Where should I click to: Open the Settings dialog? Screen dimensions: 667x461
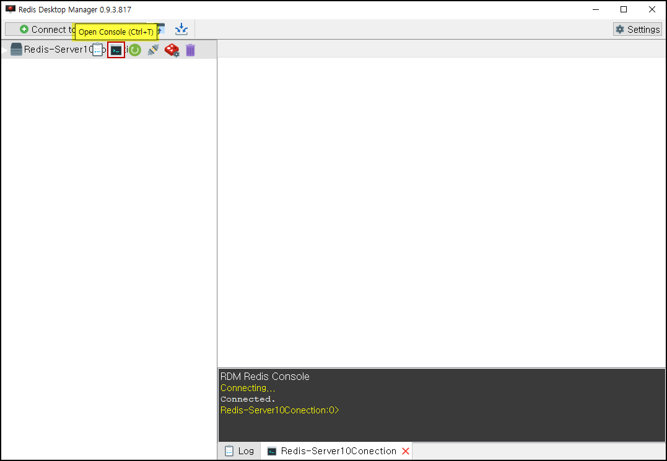click(637, 29)
